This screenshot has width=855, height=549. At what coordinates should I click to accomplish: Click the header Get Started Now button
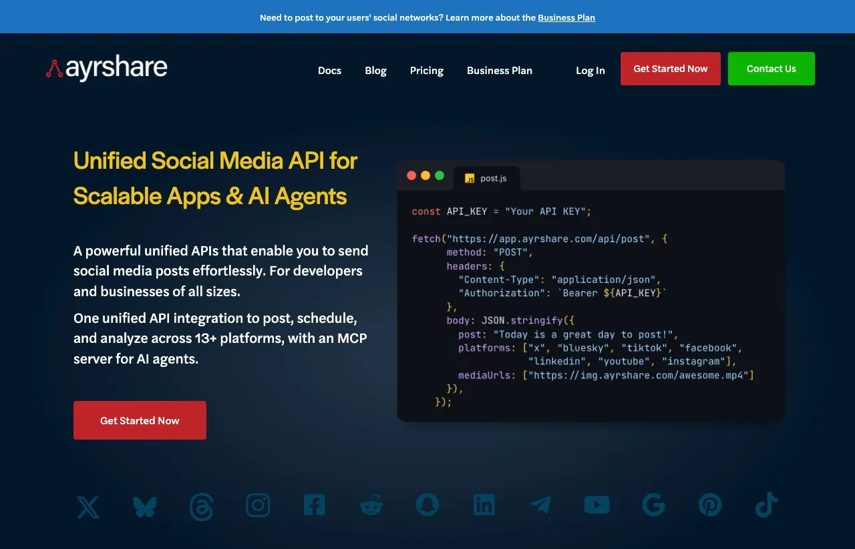click(x=671, y=69)
